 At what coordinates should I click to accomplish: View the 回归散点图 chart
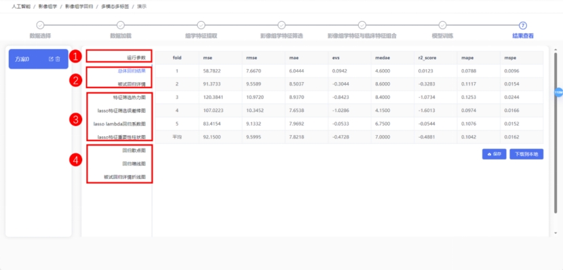coord(134,151)
